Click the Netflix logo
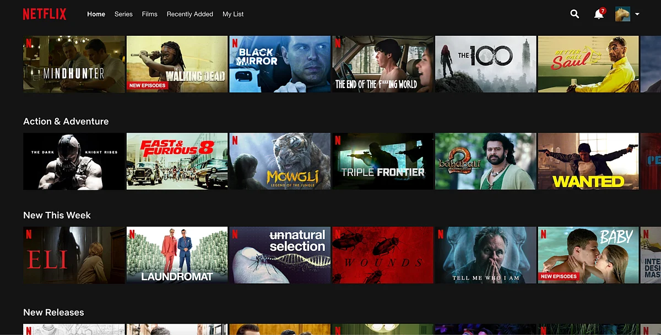Image resolution: width=661 pixels, height=335 pixels. (x=45, y=14)
